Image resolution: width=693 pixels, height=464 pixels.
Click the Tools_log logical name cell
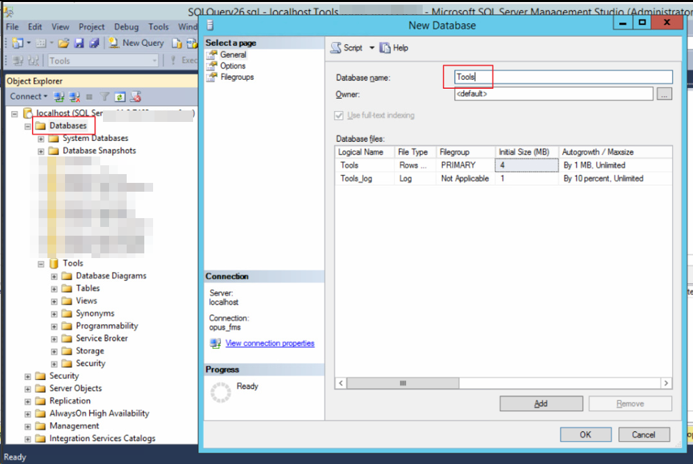coord(364,179)
